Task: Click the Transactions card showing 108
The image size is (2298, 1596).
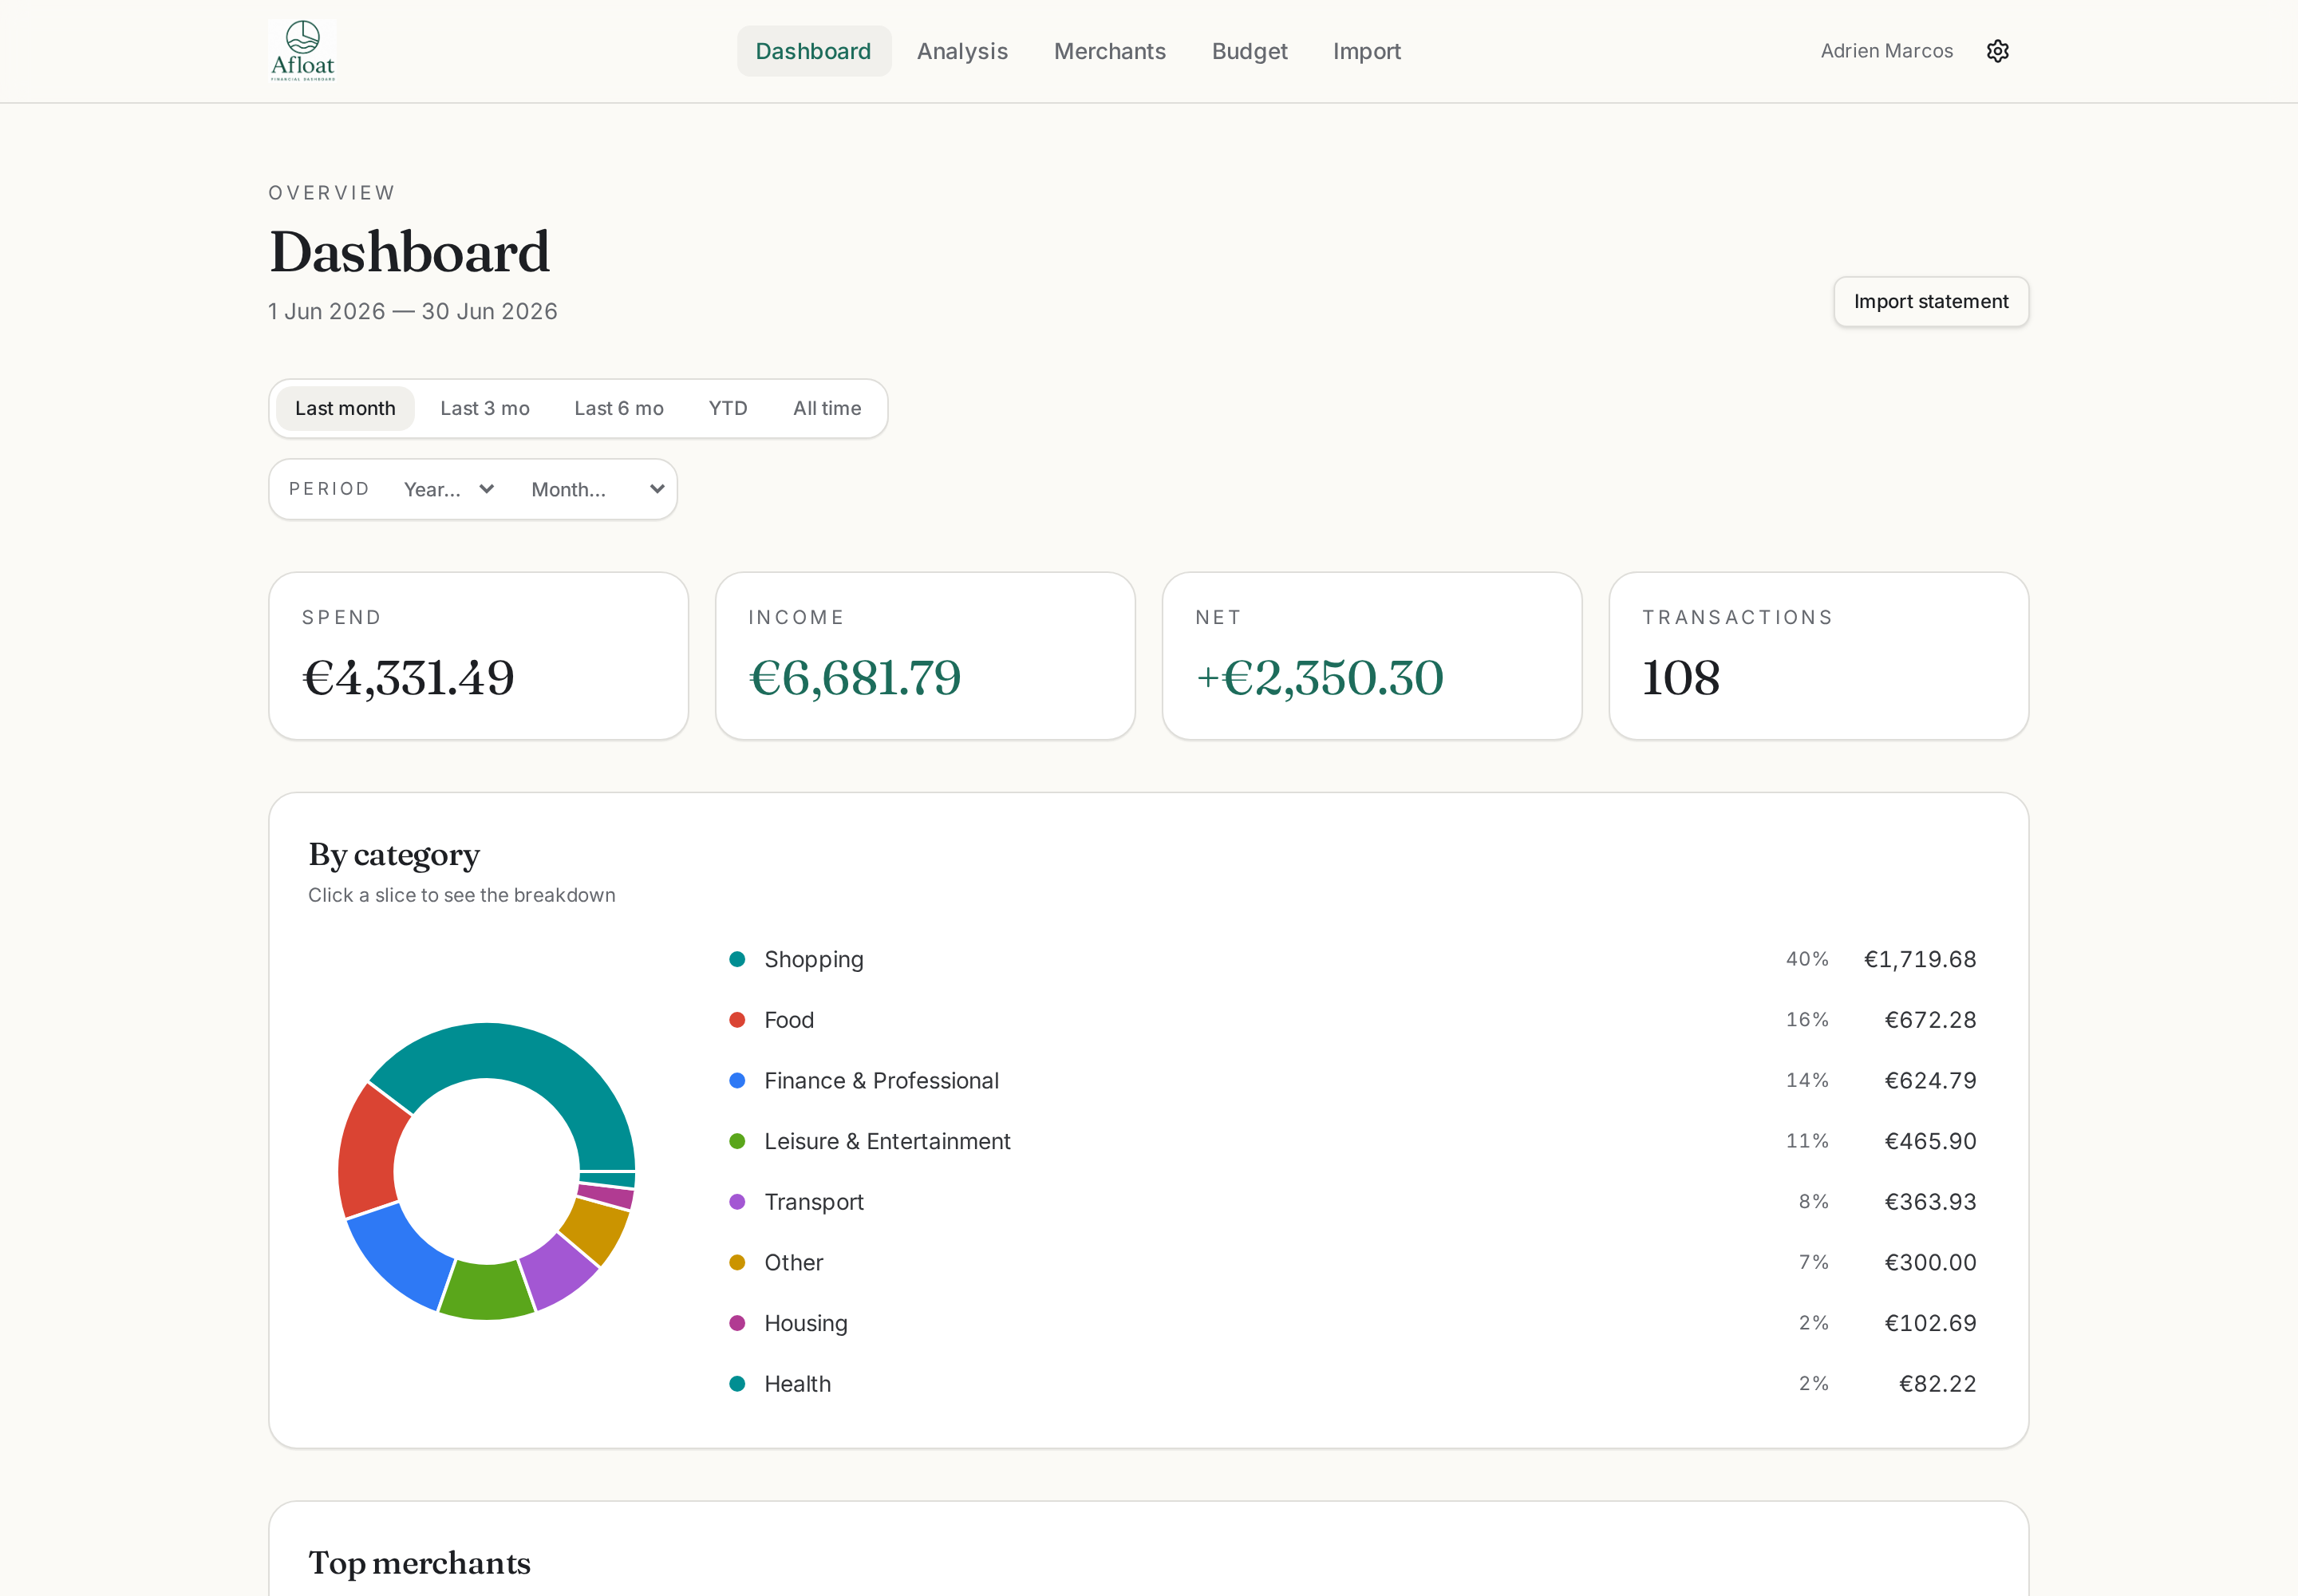Action: click(x=1818, y=656)
